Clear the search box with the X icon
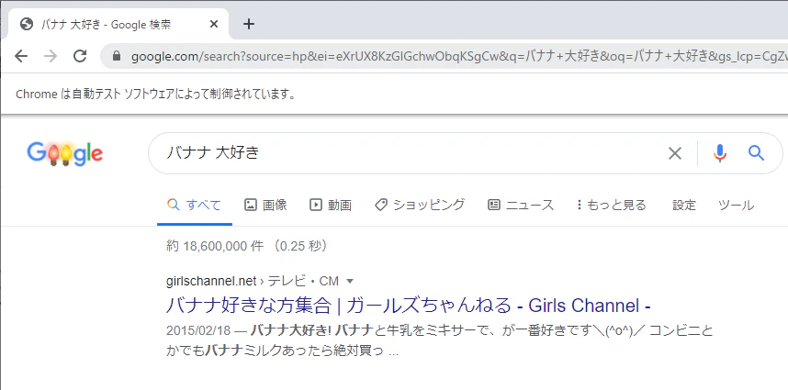 pyautogui.click(x=674, y=153)
